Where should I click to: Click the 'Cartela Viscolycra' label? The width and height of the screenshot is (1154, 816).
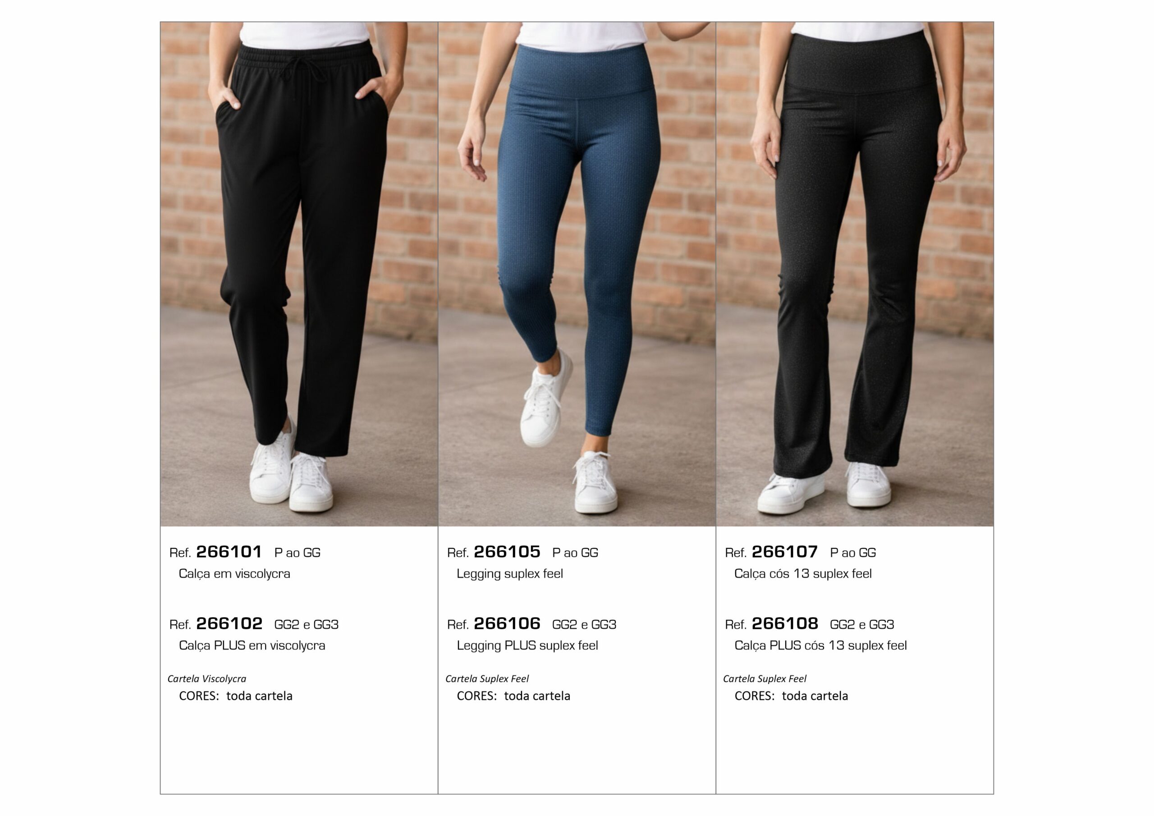207,679
